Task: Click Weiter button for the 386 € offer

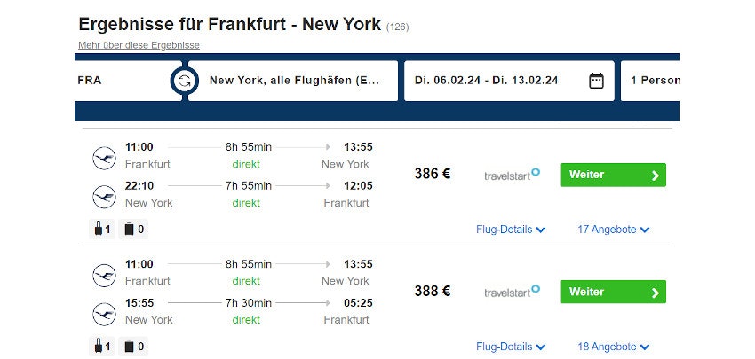Action: (x=613, y=175)
